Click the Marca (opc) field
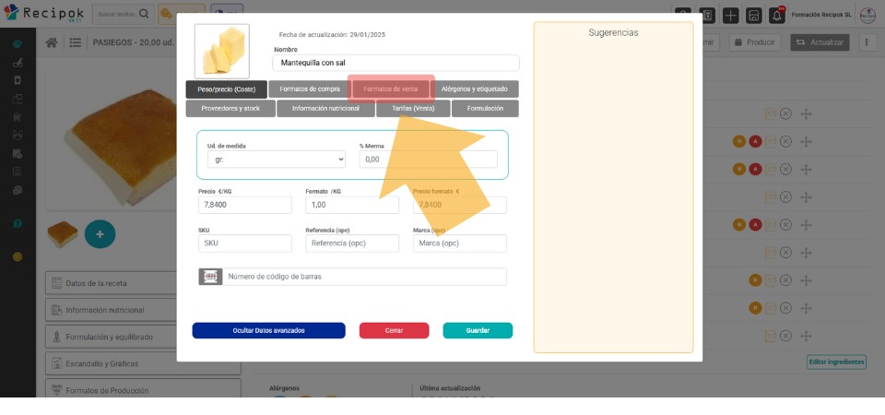Screen dimensions: 885x415 pyautogui.click(x=459, y=243)
